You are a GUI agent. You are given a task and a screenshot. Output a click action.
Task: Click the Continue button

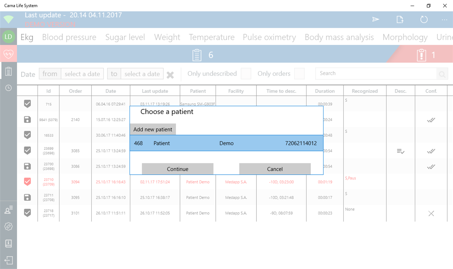point(178,169)
